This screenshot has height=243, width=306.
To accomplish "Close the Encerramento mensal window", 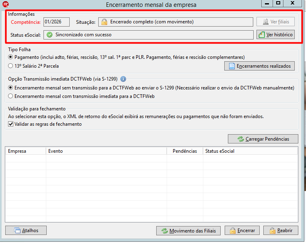I will tap(292, 3).
